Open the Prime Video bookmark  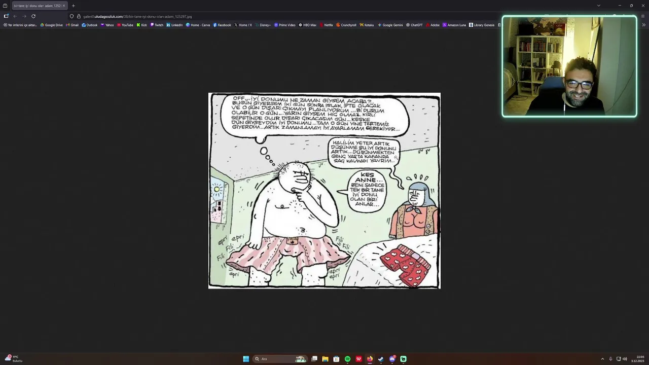pos(284,25)
